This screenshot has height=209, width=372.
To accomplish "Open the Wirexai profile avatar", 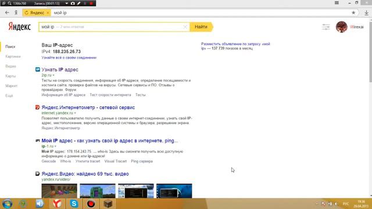I will (x=341, y=27).
